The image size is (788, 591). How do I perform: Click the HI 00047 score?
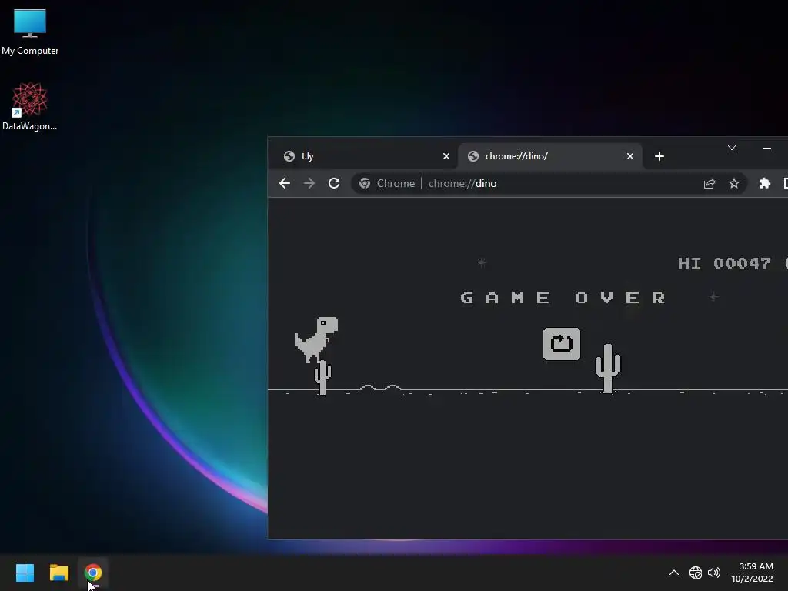pos(724,263)
